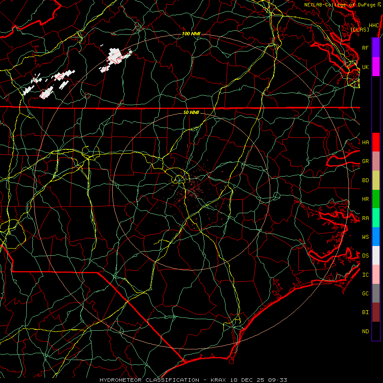Viewport: 383px width, 383px height.
Task: Click the HA red legend swatch
Action: [376, 142]
